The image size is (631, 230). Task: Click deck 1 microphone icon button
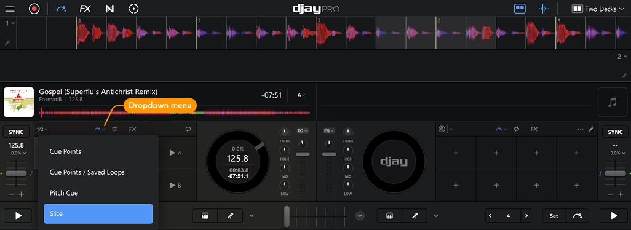(231, 215)
